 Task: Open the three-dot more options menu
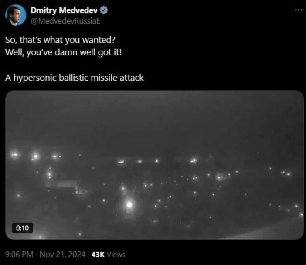(x=299, y=10)
